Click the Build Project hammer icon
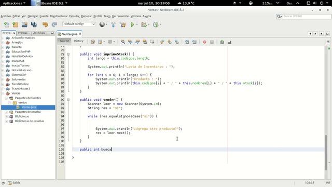Viewport: 332px width, 187px height. point(113,24)
